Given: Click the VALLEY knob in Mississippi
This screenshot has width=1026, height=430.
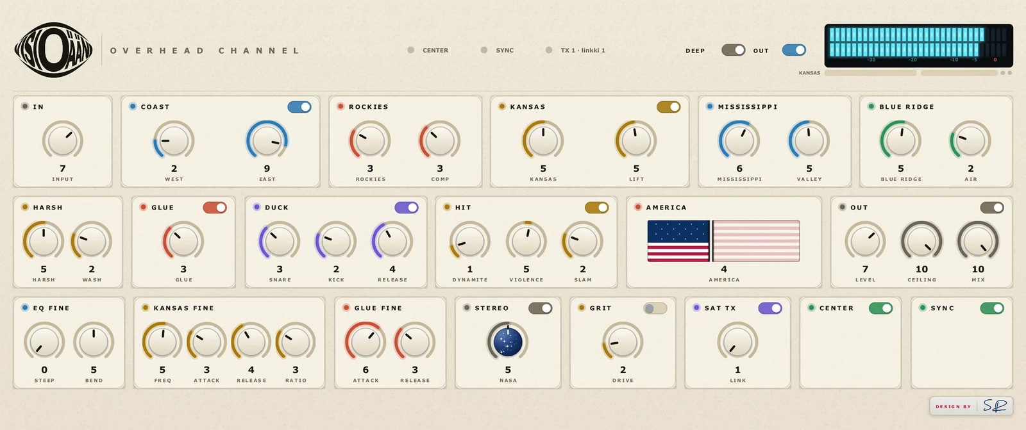Looking at the screenshot, I should [809, 140].
